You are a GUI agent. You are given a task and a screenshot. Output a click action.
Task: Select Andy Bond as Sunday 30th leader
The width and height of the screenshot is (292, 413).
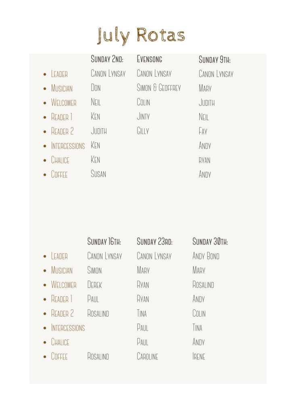pos(206,256)
